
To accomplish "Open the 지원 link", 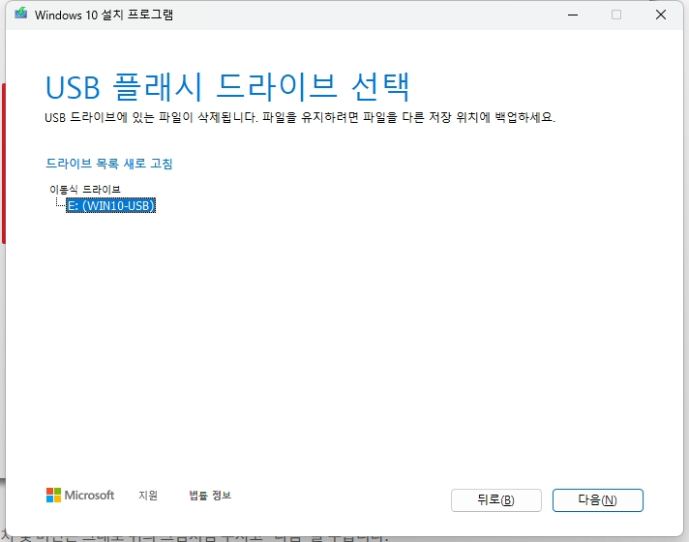I will coord(148,496).
